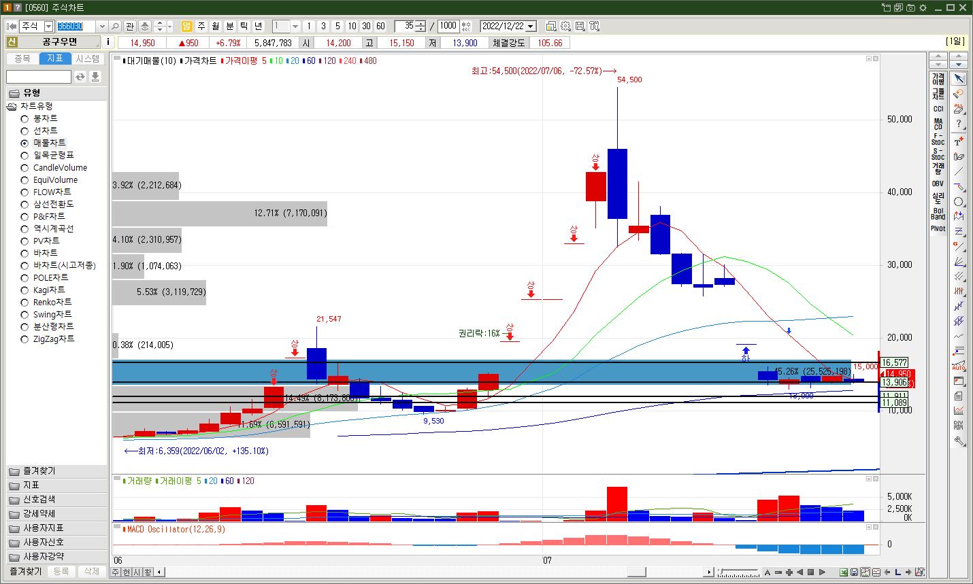973x584 pixels.
Task: Click the download icon beside indicator search box
Action: (95, 77)
